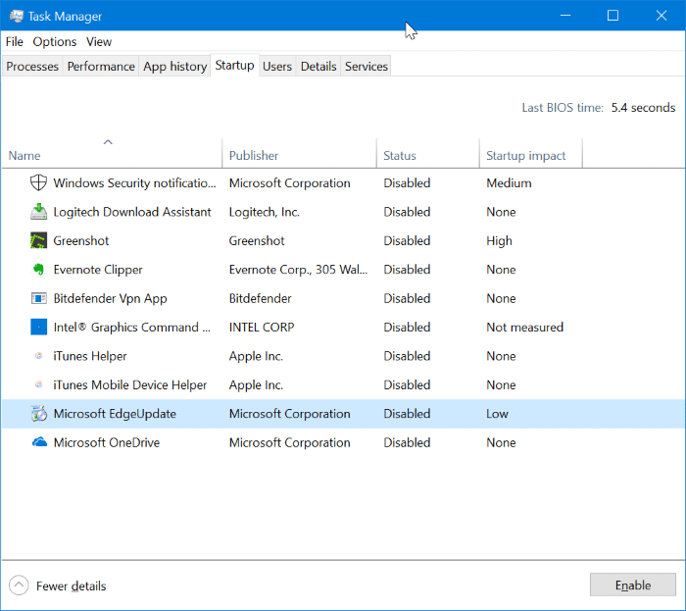Select the iTunes Helper entry name

point(90,356)
